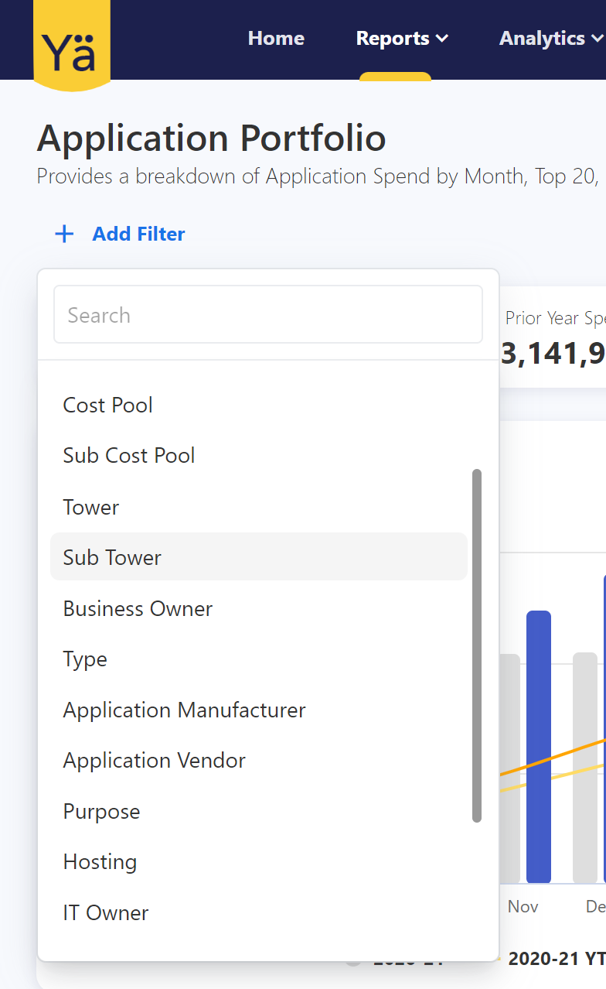The width and height of the screenshot is (606, 989).
Task: Select Type in the filter list
Action: 85,659
